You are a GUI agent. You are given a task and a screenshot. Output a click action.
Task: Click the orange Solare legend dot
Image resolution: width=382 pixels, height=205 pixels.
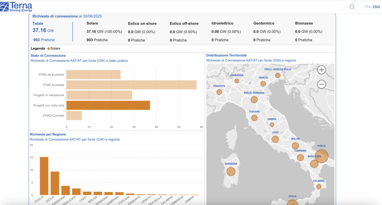click(48, 48)
